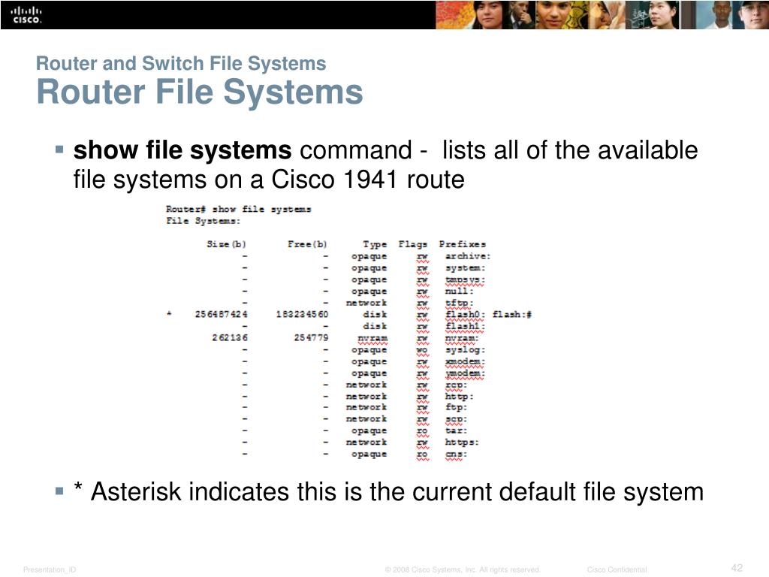Click the Cisco Systems copyright footer
Screen dimensions: 769x577
point(463,569)
